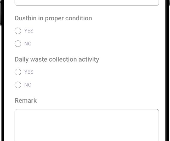
Task: Click the Remark field label
Action: click(x=26, y=101)
